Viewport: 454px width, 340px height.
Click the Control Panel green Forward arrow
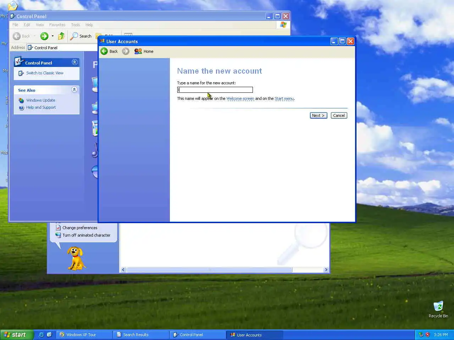coord(44,36)
